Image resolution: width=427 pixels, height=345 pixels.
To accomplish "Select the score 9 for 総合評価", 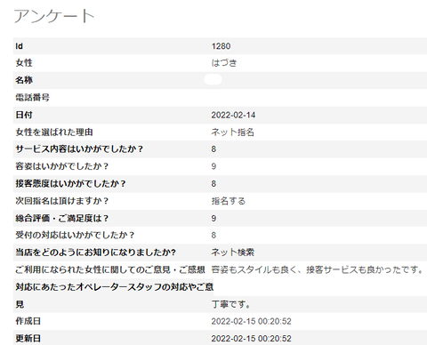I will tap(213, 219).
